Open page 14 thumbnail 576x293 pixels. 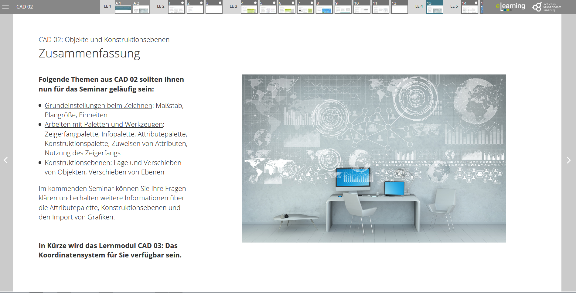469,7
